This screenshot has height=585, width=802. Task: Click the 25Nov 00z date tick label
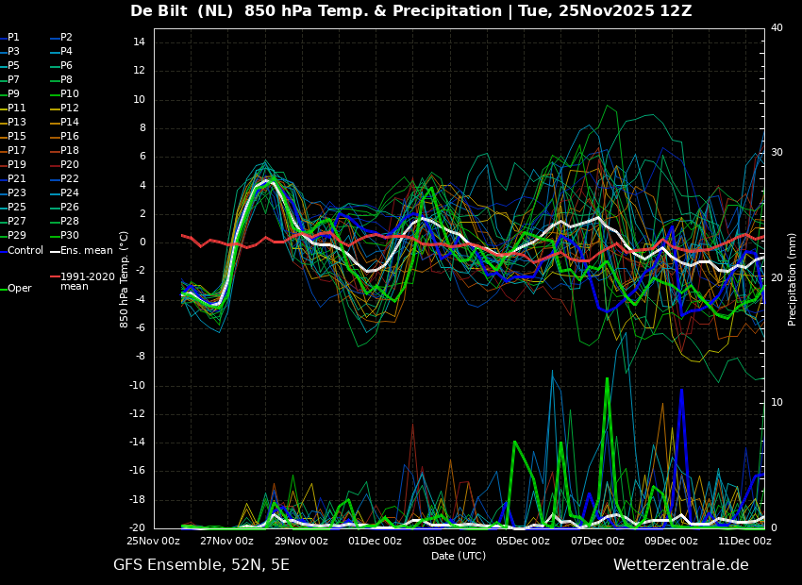point(154,541)
